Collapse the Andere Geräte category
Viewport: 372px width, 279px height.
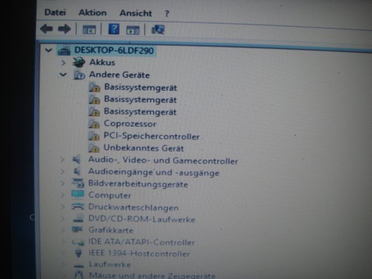63,74
